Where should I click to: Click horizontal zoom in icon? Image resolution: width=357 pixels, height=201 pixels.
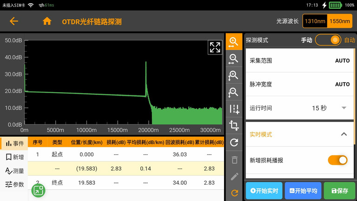point(234,42)
